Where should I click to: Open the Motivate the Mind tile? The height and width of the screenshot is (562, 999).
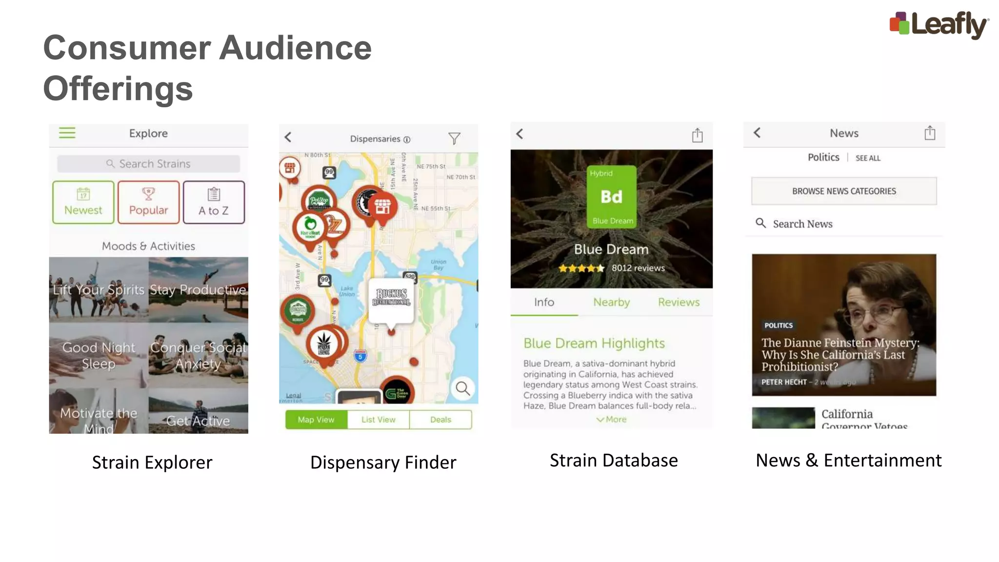click(x=99, y=411)
